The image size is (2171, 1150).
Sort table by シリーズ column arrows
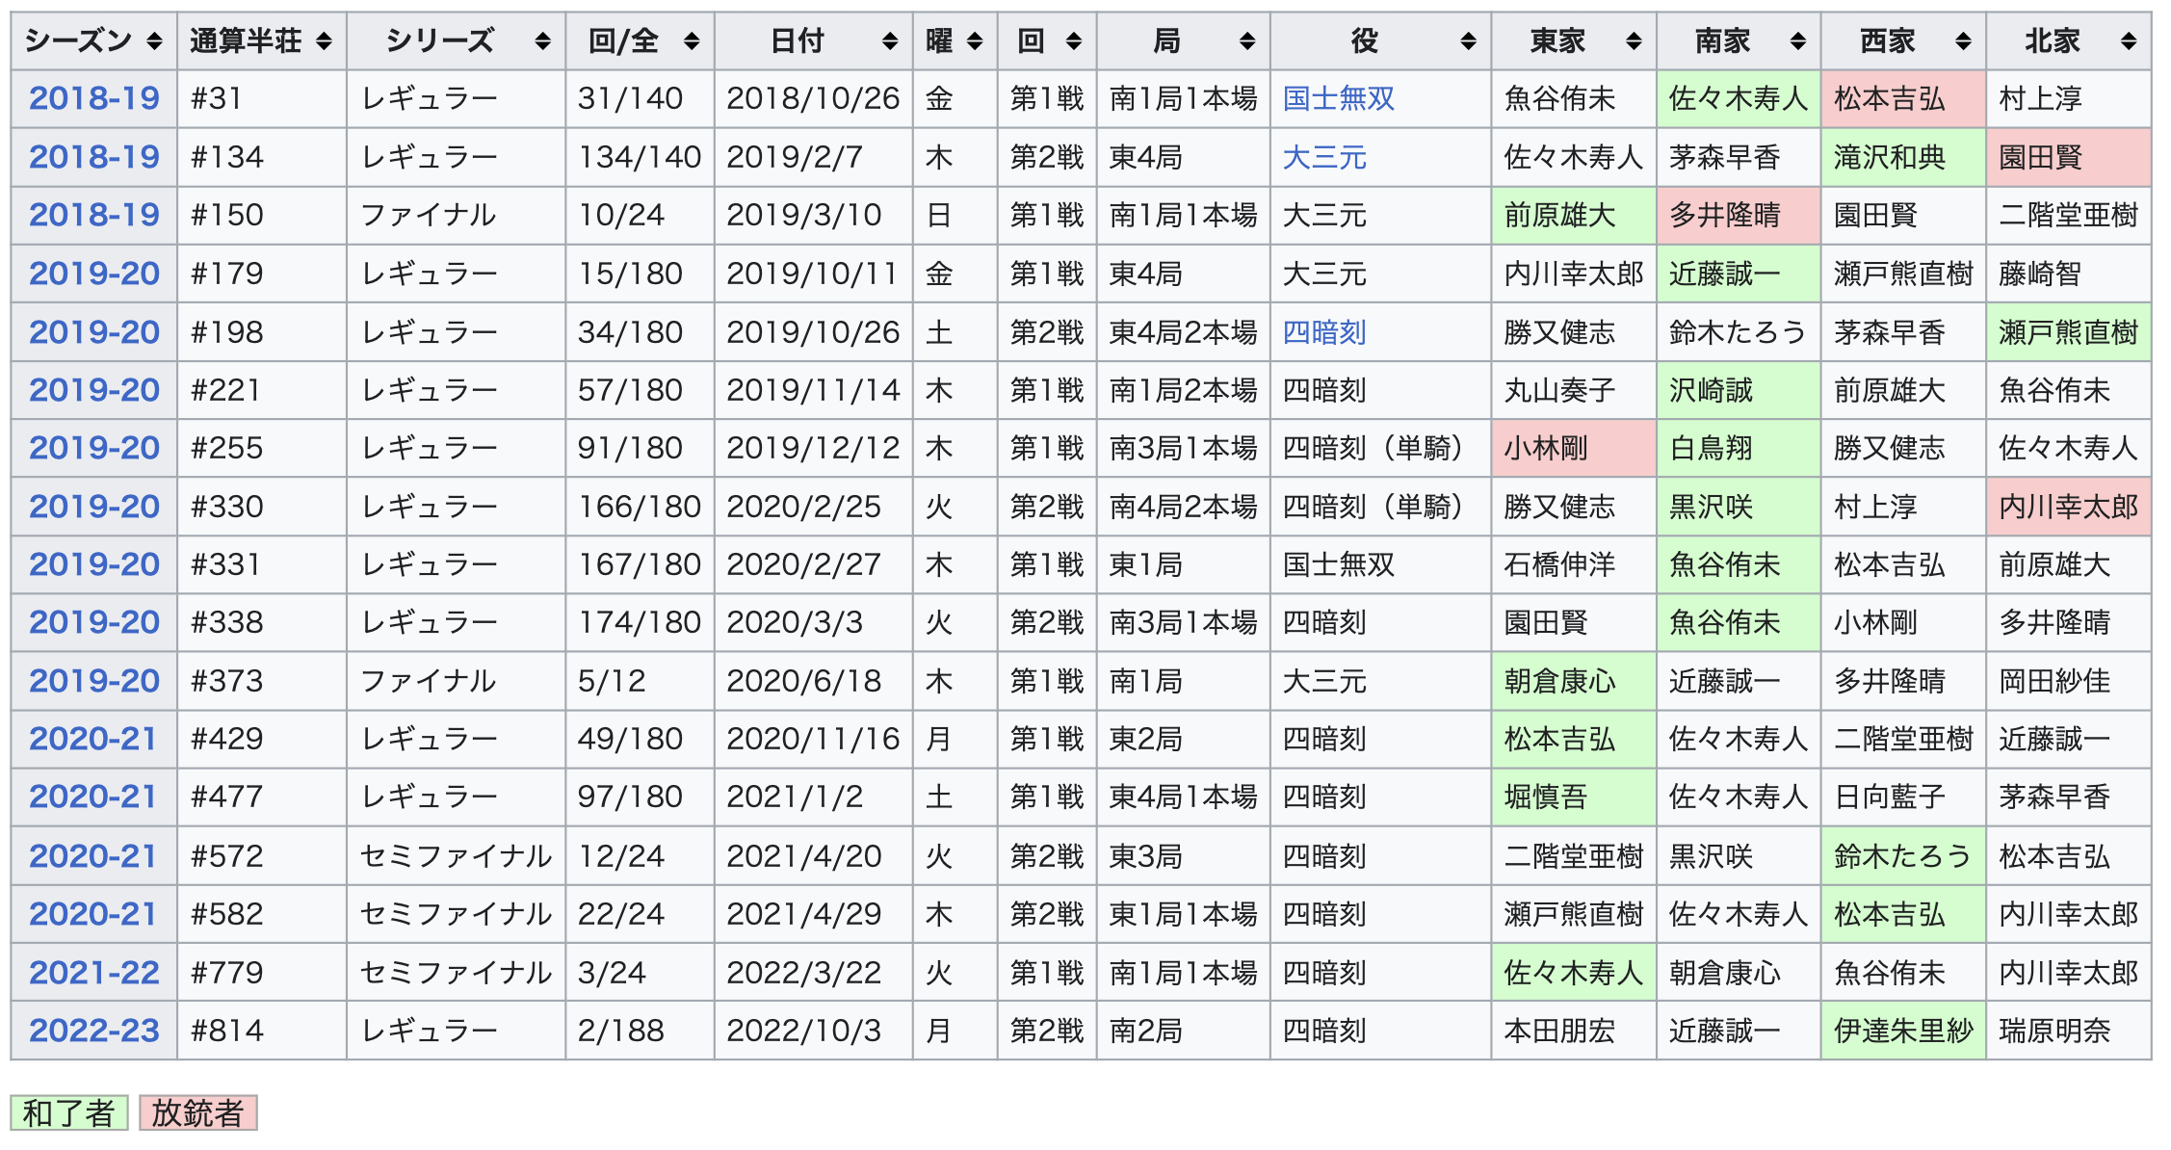point(542,41)
